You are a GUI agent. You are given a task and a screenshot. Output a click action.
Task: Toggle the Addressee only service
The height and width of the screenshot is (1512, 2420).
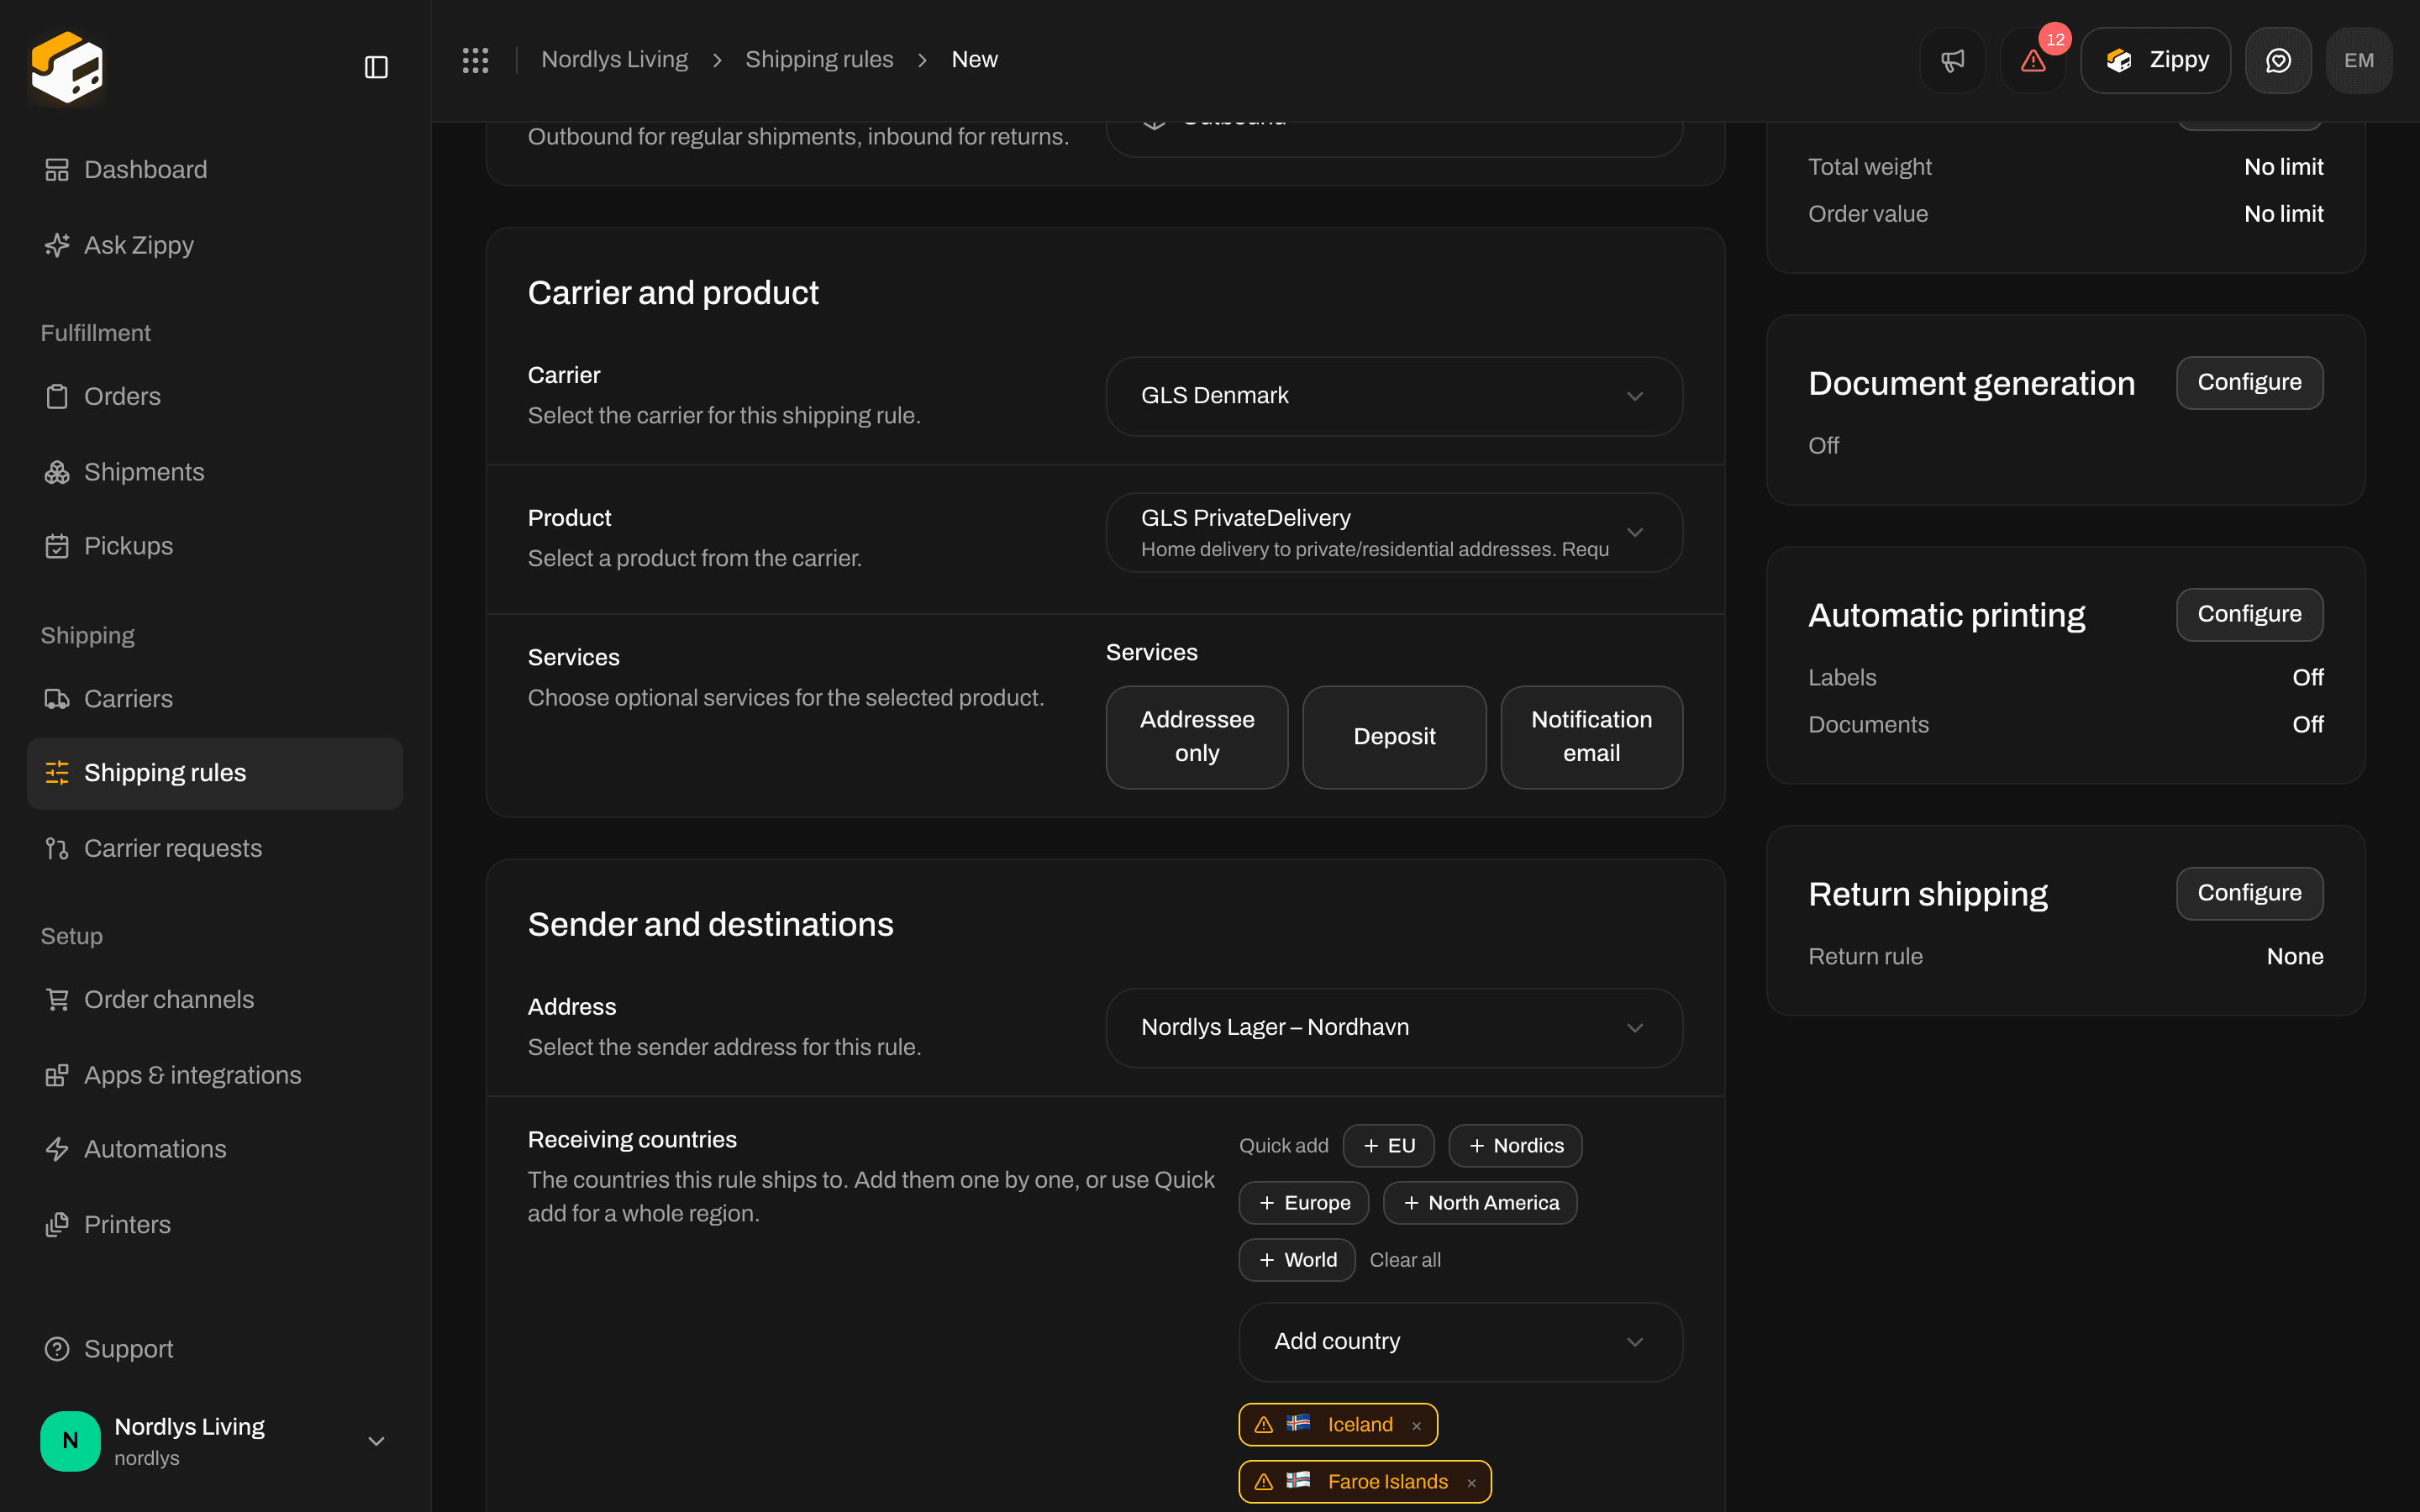click(x=1197, y=737)
